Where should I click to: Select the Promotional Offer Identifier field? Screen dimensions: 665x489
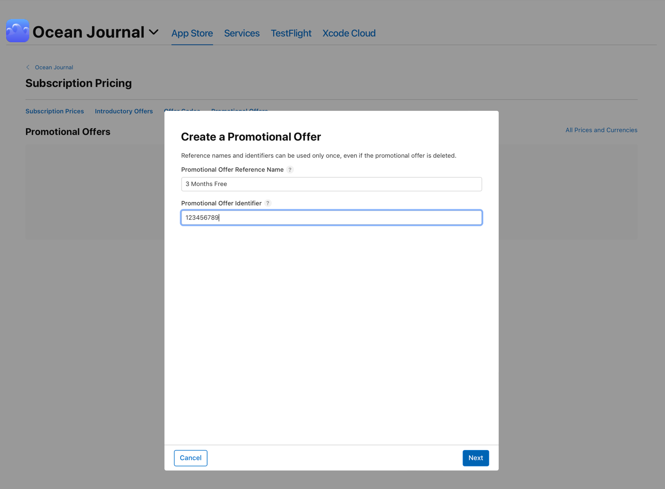[331, 218]
